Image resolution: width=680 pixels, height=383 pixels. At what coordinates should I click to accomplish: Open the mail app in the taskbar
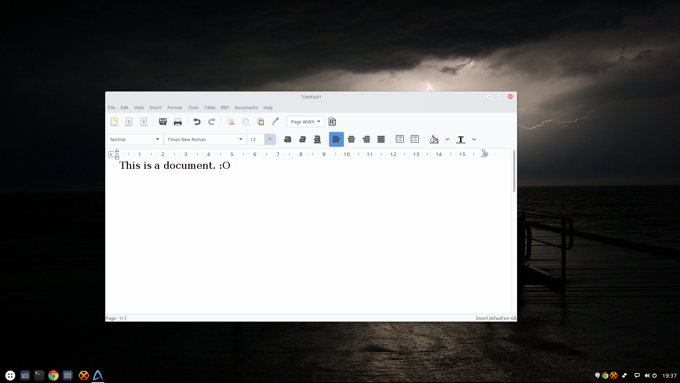(x=68, y=375)
